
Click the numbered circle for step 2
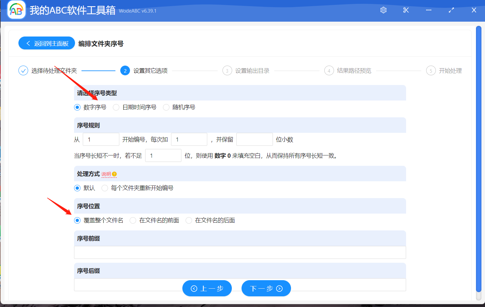[125, 70]
